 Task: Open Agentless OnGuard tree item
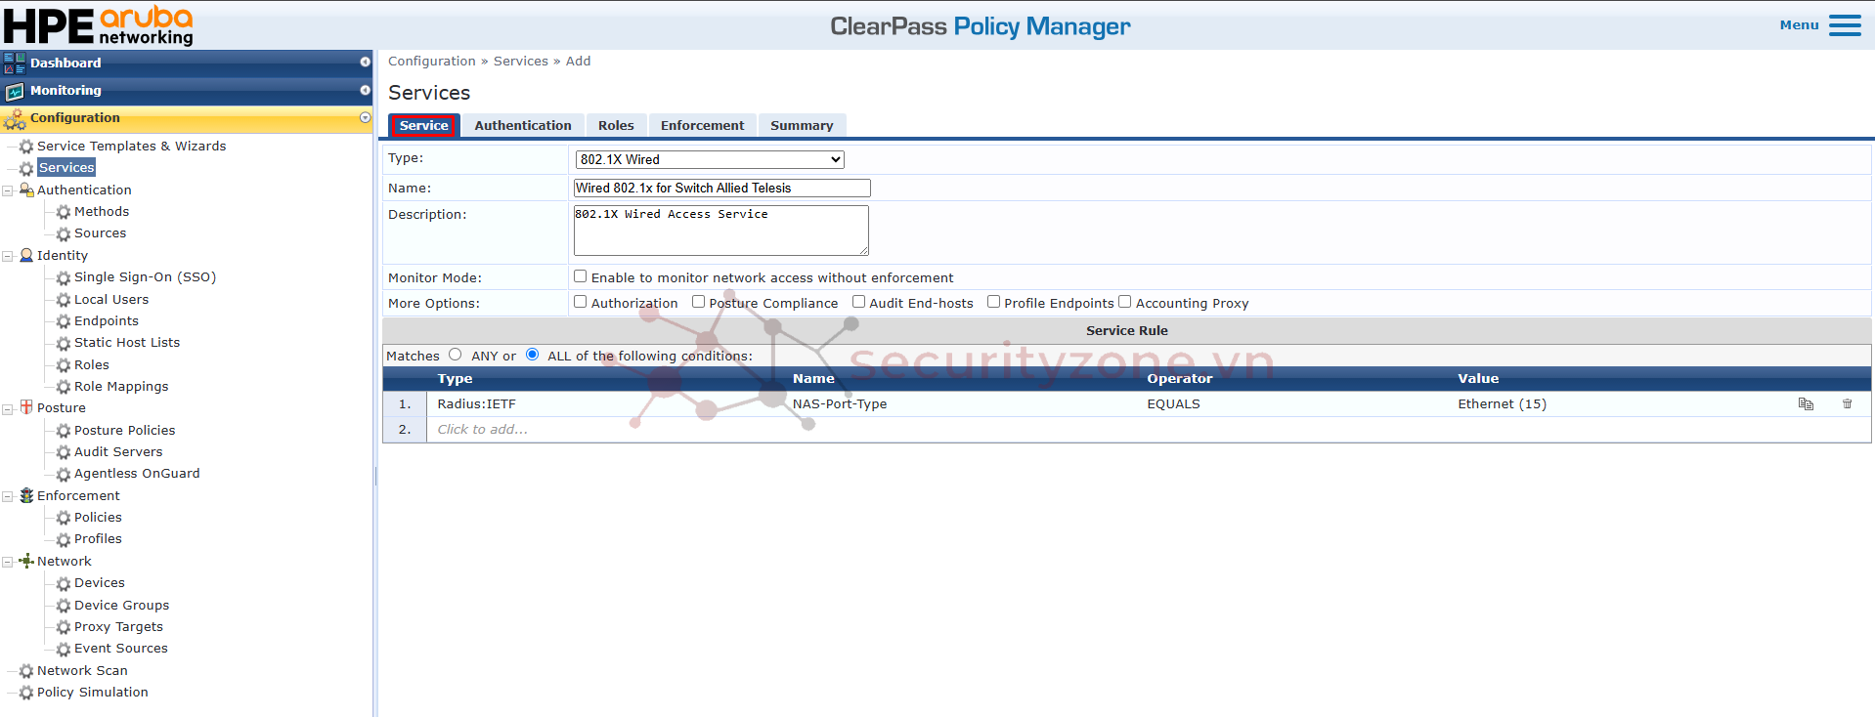137,474
